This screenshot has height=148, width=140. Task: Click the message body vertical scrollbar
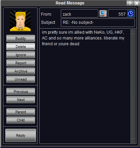coord(133,86)
